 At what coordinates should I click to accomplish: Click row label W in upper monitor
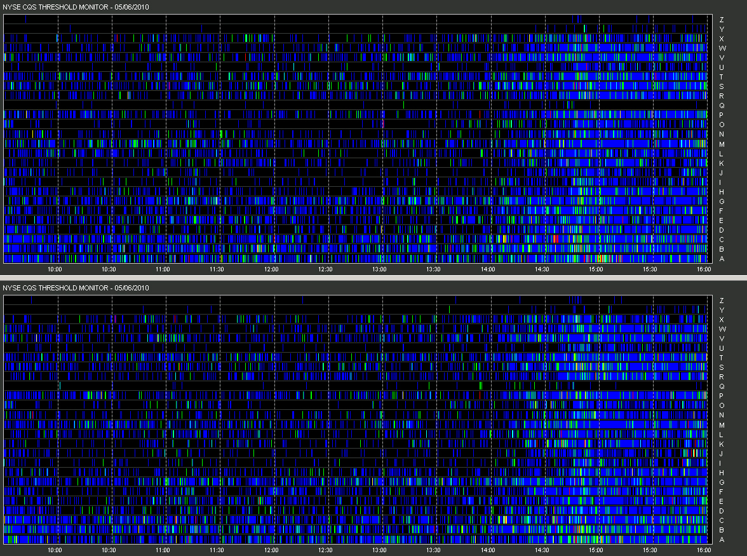coord(722,48)
